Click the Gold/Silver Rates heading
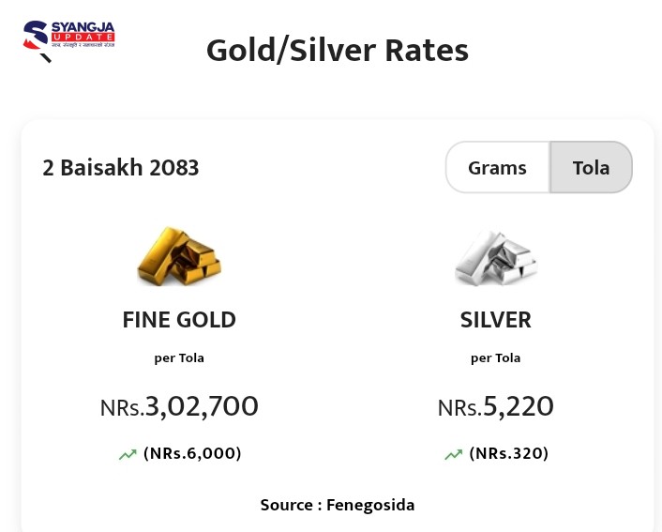This screenshot has width=662, height=532. (338, 50)
